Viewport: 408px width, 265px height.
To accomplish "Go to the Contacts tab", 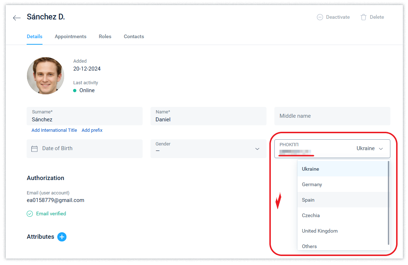I will click(x=134, y=36).
